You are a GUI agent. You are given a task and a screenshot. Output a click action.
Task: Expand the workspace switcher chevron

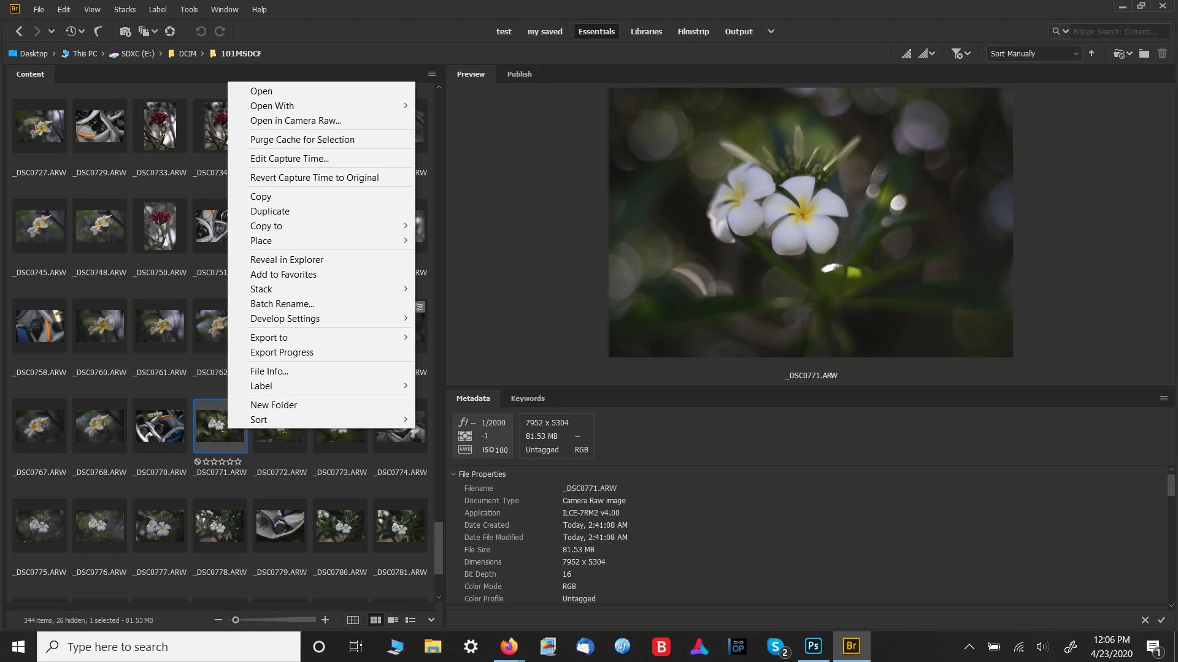click(771, 31)
